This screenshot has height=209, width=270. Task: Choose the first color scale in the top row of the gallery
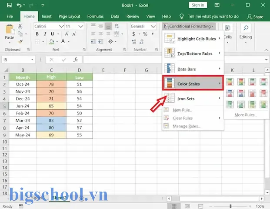pyautogui.click(x=230, y=82)
